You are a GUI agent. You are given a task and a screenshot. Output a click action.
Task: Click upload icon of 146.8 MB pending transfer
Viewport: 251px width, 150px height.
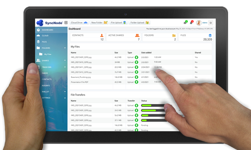tap(136, 125)
